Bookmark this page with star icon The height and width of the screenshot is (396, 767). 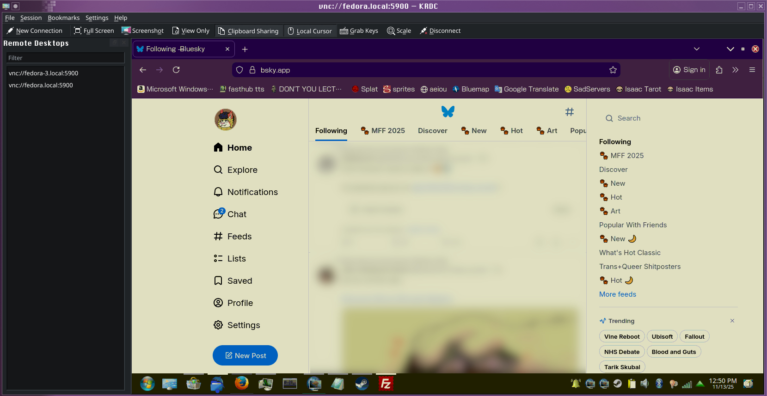pos(613,70)
